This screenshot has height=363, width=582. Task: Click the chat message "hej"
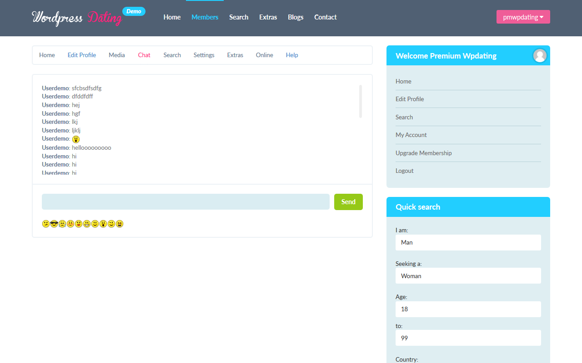76,105
